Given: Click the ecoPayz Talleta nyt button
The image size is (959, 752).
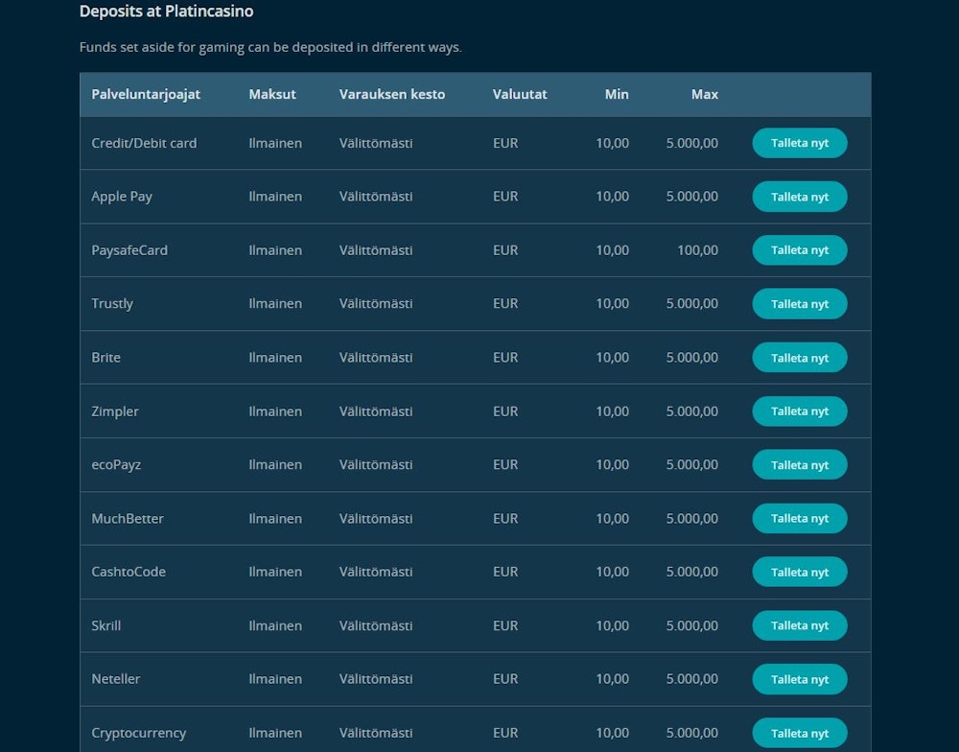Looking at the screenshot, I should [799, 465].
